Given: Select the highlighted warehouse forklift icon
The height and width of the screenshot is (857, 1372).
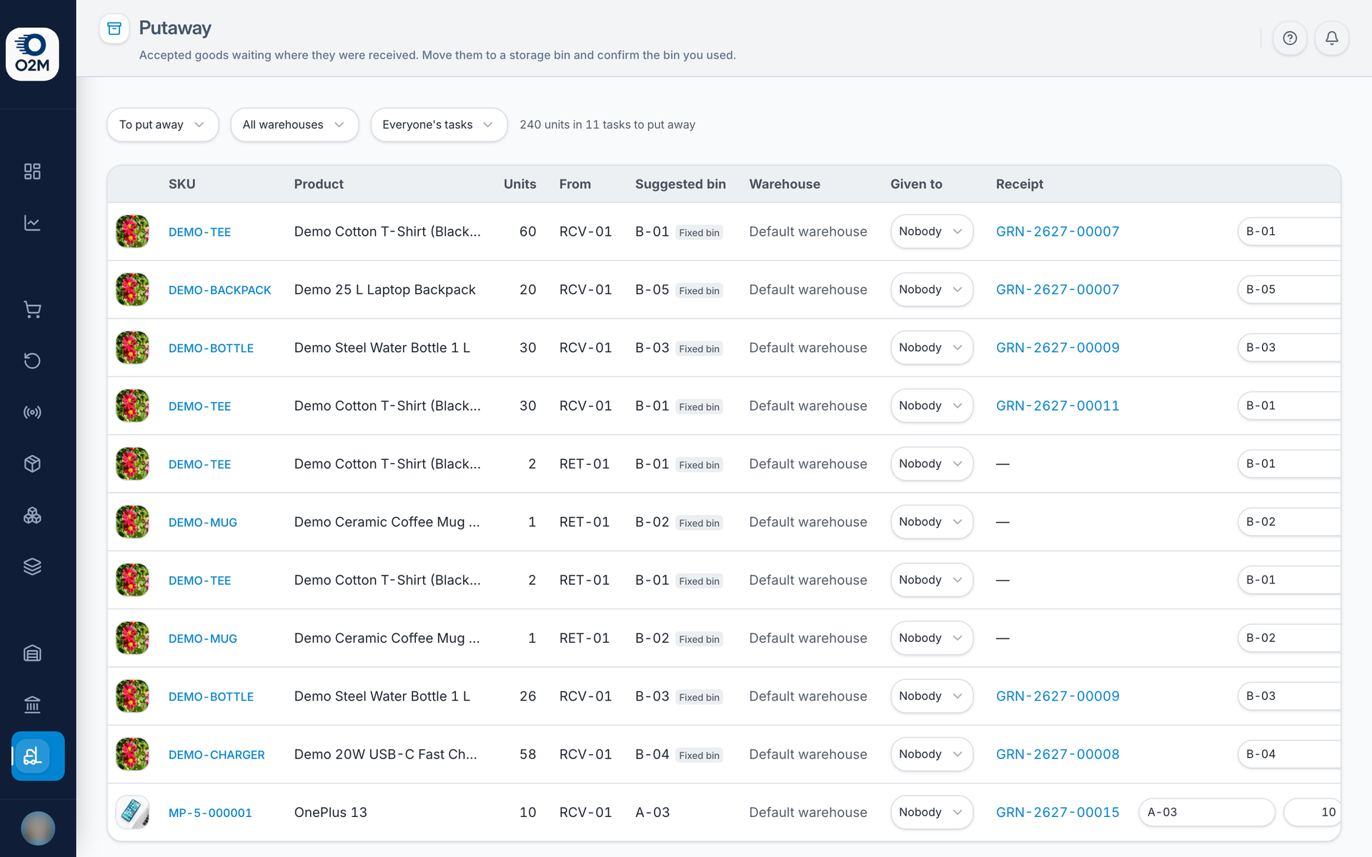Looking at the screenshot, I should tap(38, 756).
